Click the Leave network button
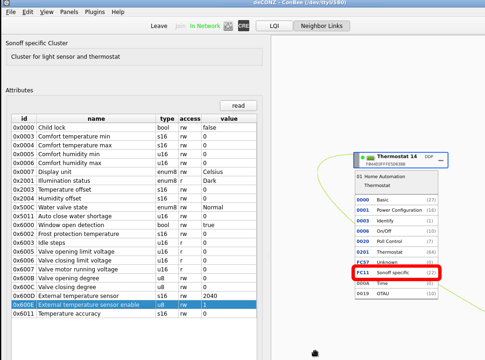The image size is (485, 360). 159,26
